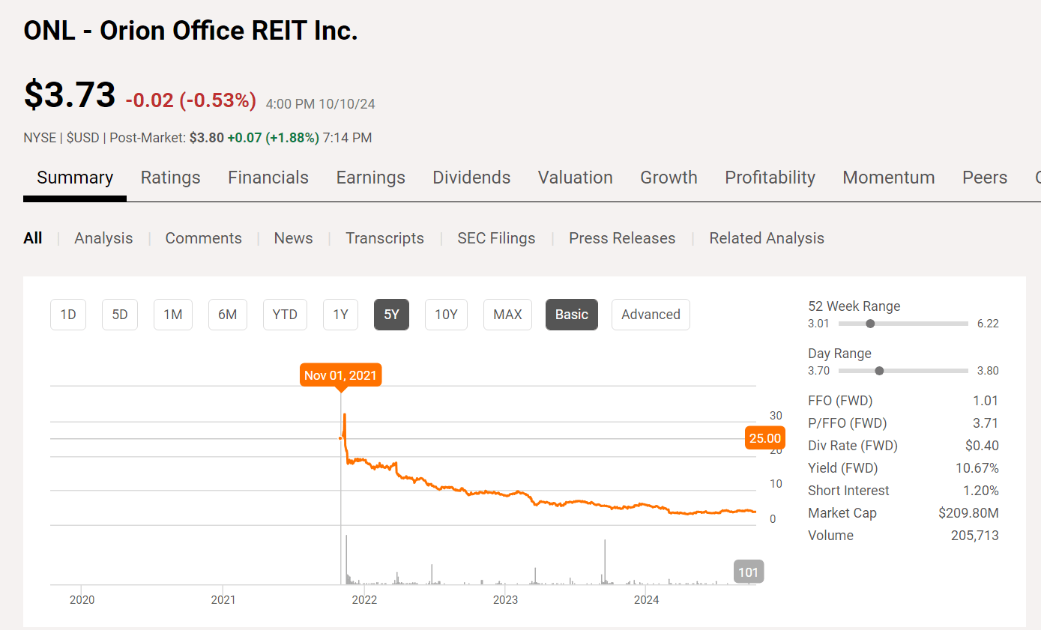
Task: Select the 5D timeframe button
Action: [119, 315]
